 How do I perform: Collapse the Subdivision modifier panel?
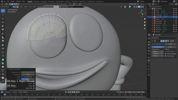tap(152, 41)
